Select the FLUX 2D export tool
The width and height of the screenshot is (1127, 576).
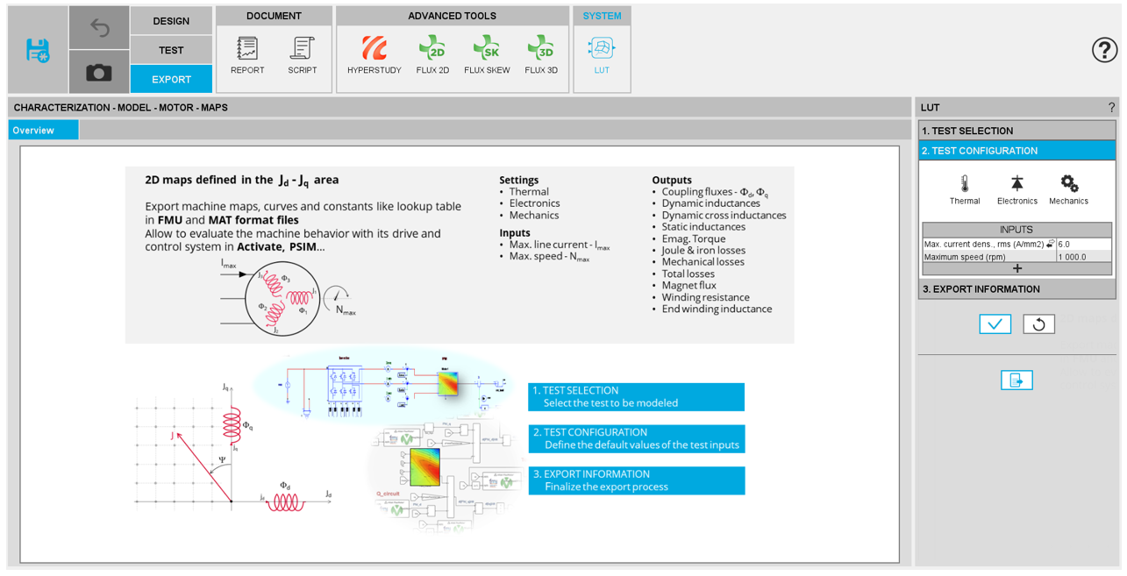(x=432, y=55)
